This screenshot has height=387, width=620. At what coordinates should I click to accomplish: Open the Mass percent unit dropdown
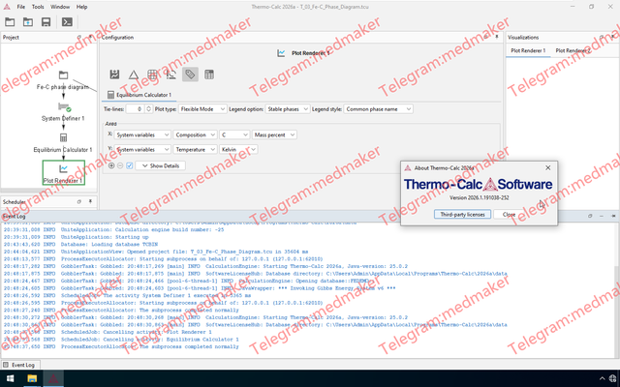point(274,134)
